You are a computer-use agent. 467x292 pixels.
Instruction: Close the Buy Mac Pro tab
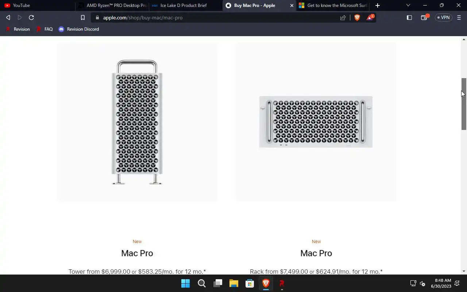292,5
